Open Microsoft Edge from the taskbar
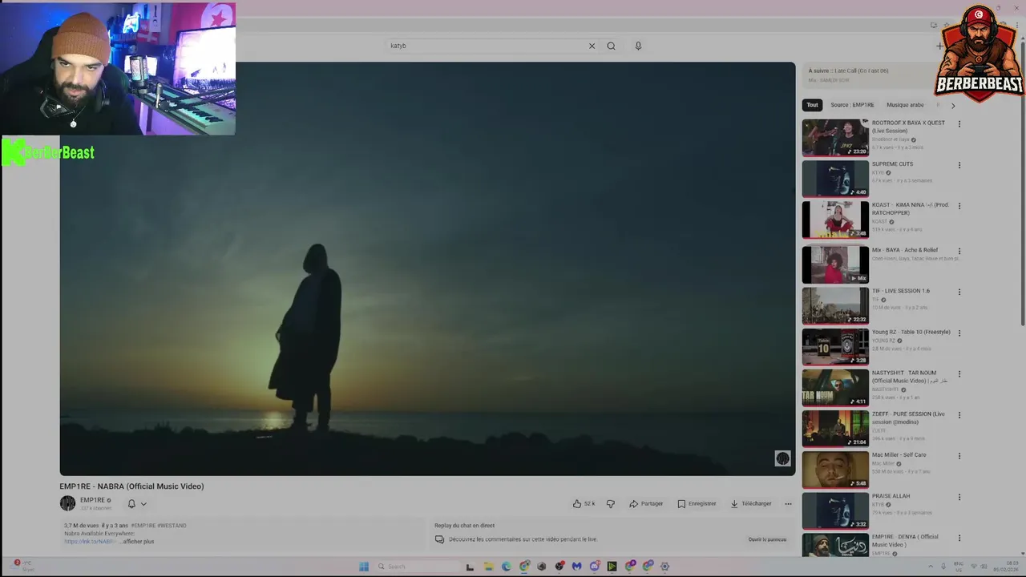The height and width of the screenshot is (577, 1026). (506, 567)
